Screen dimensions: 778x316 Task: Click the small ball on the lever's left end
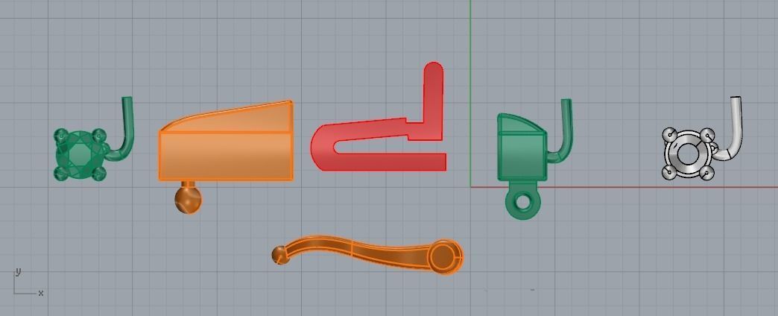point(279,256)
